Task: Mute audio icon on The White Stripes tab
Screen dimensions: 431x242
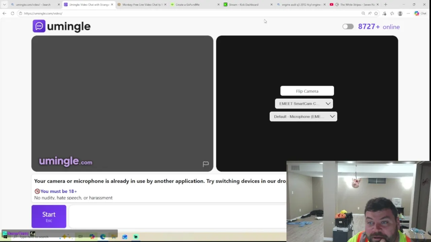Action: [337, 5]
